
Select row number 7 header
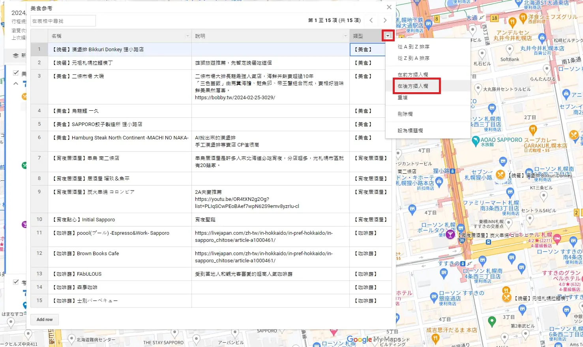click(39, 161)
